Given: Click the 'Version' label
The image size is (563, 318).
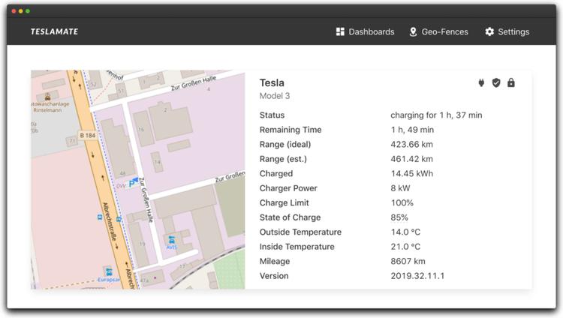Looking at the screenshot, I should tap(274, 276).
